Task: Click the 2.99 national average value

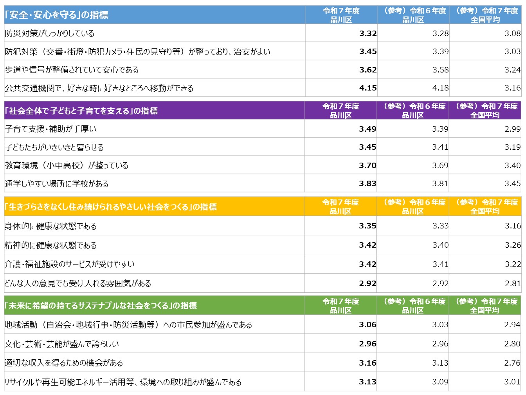Action: 512,129
